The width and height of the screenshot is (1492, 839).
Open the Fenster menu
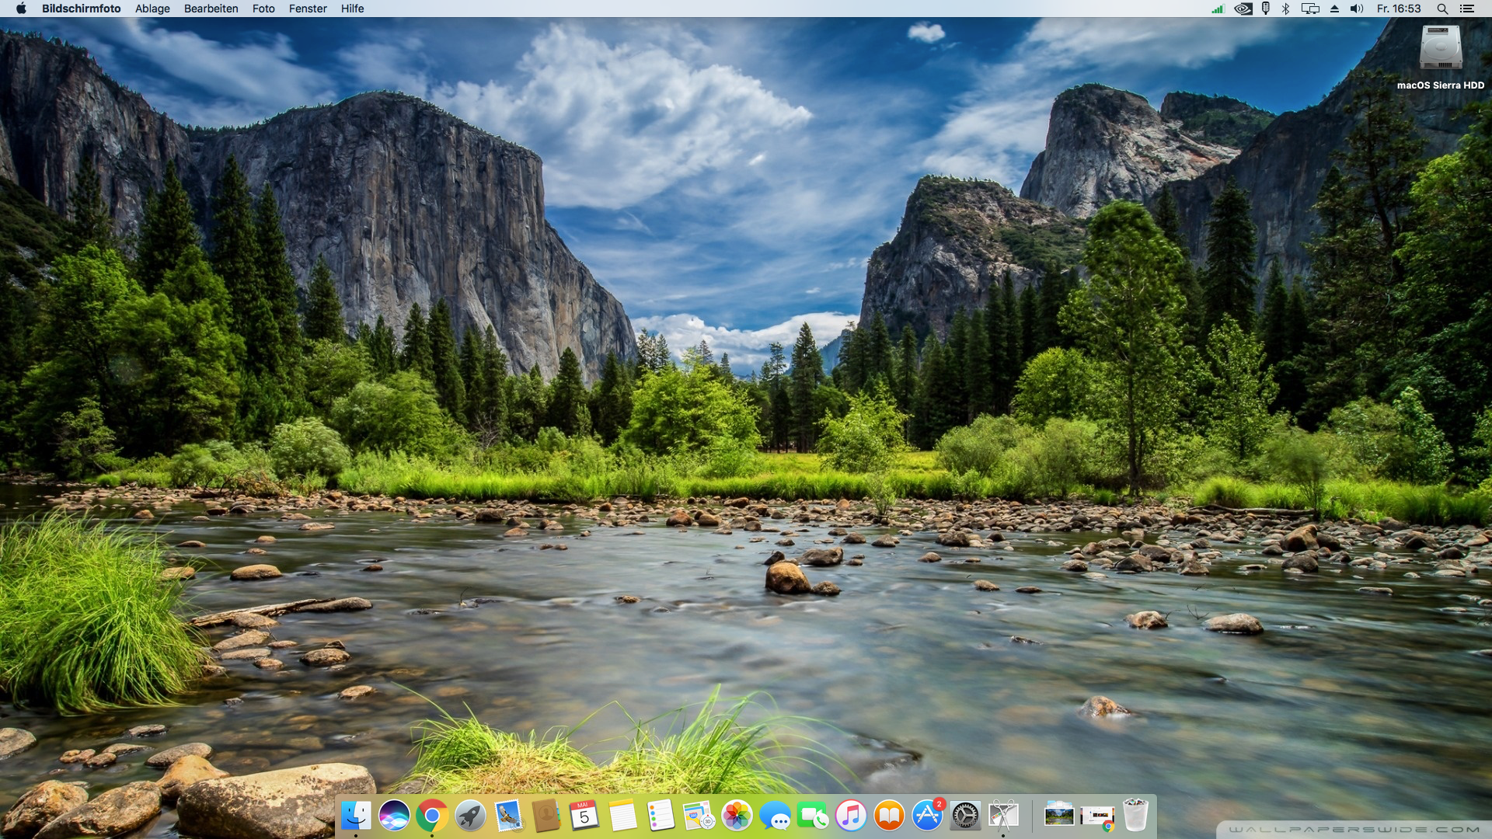point(308,9)
